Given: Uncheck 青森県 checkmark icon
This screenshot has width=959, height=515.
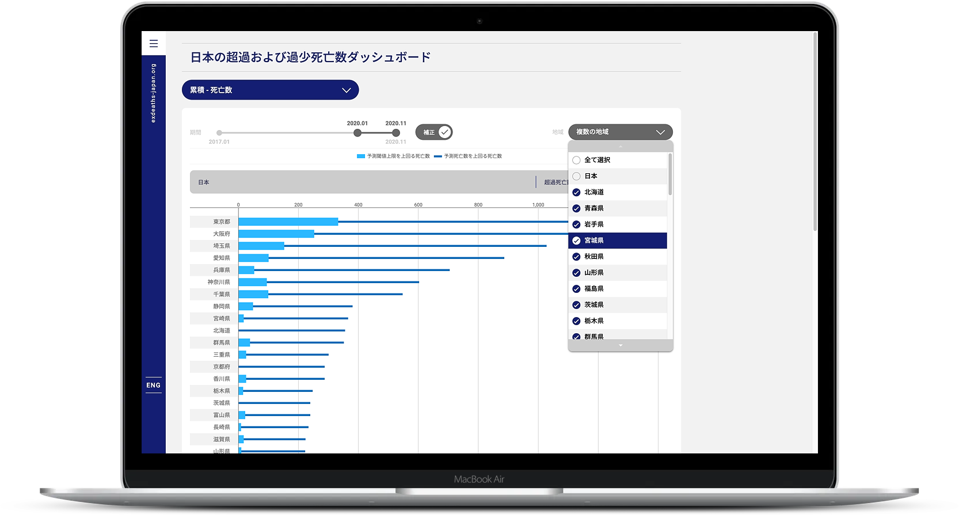Looking at the screenshot, I should (x=576, y=208).
